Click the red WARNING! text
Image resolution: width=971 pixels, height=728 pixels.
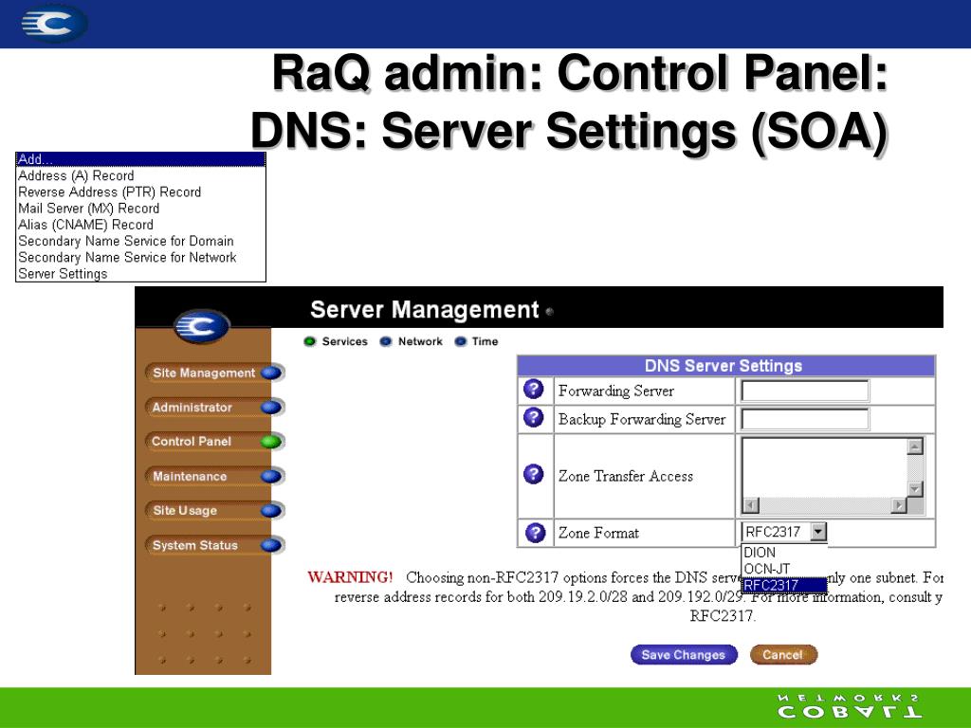tap(350, 577)
